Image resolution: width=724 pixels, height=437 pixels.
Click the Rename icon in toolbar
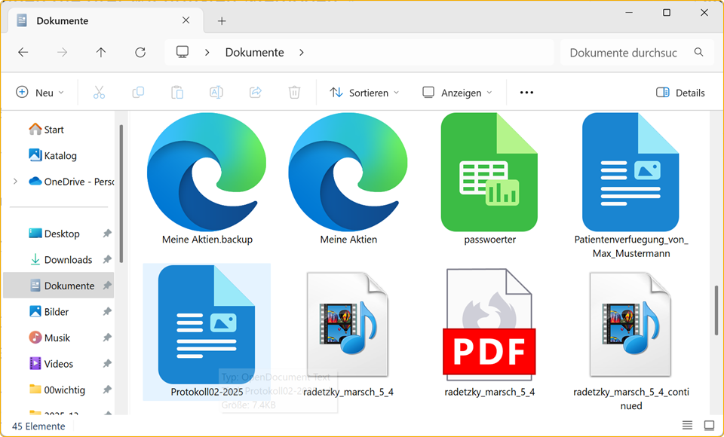216,93
